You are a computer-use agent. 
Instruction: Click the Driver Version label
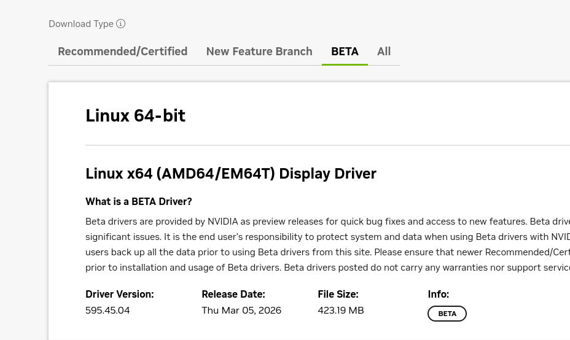tap(119, 294)
